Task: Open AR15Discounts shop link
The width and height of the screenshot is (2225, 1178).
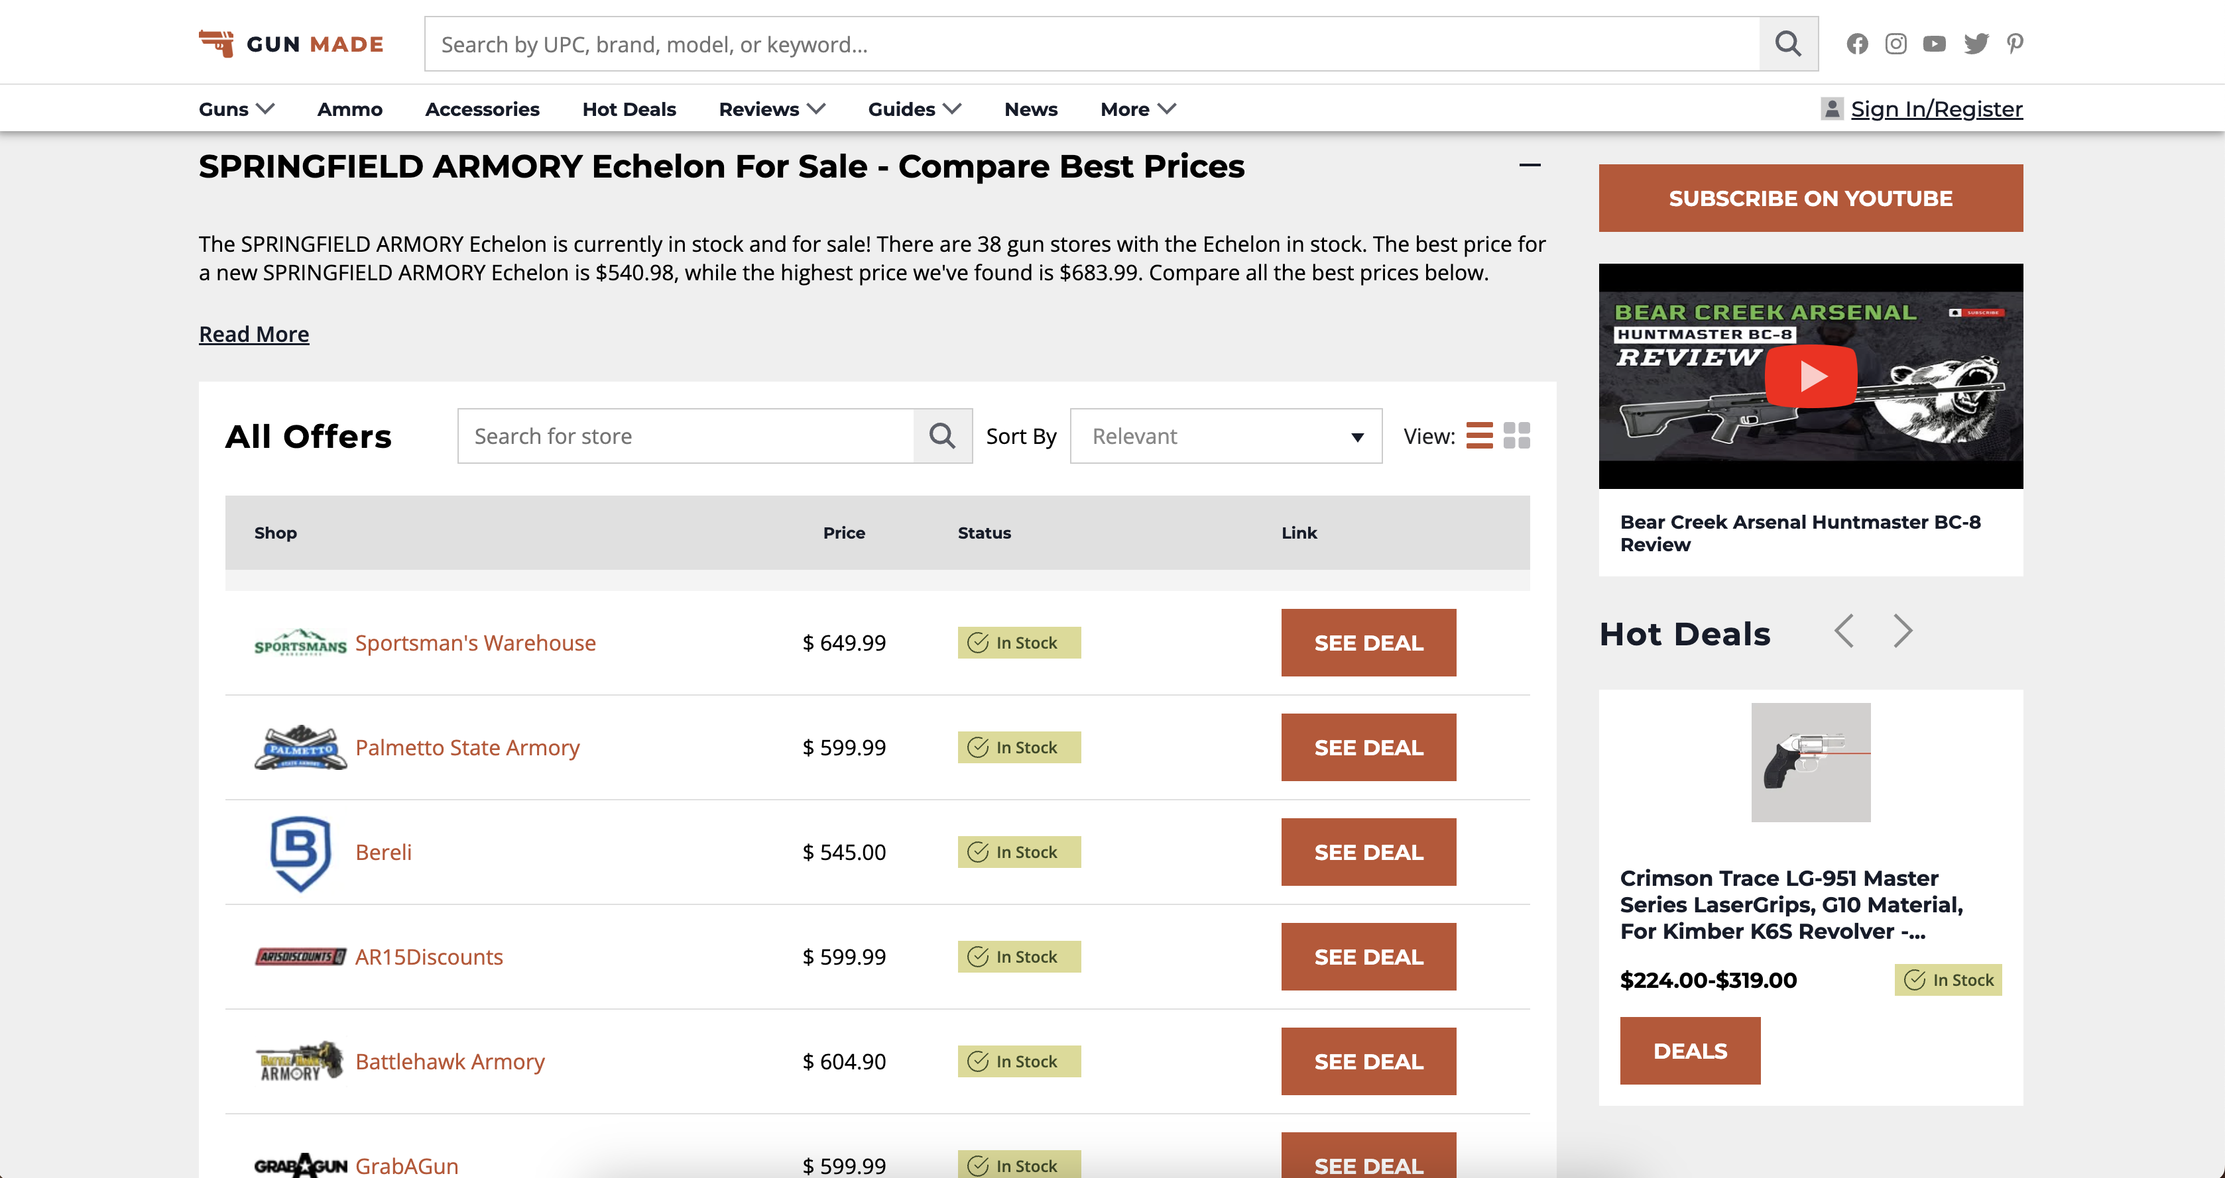Action: click(429, 957)
